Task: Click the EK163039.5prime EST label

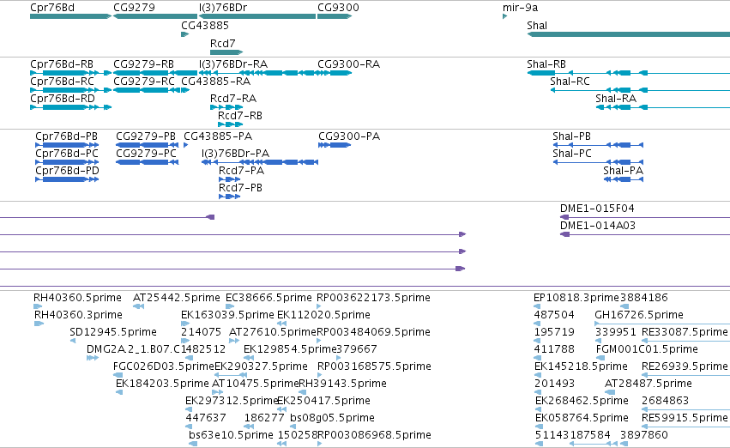Action: [227, 315]
